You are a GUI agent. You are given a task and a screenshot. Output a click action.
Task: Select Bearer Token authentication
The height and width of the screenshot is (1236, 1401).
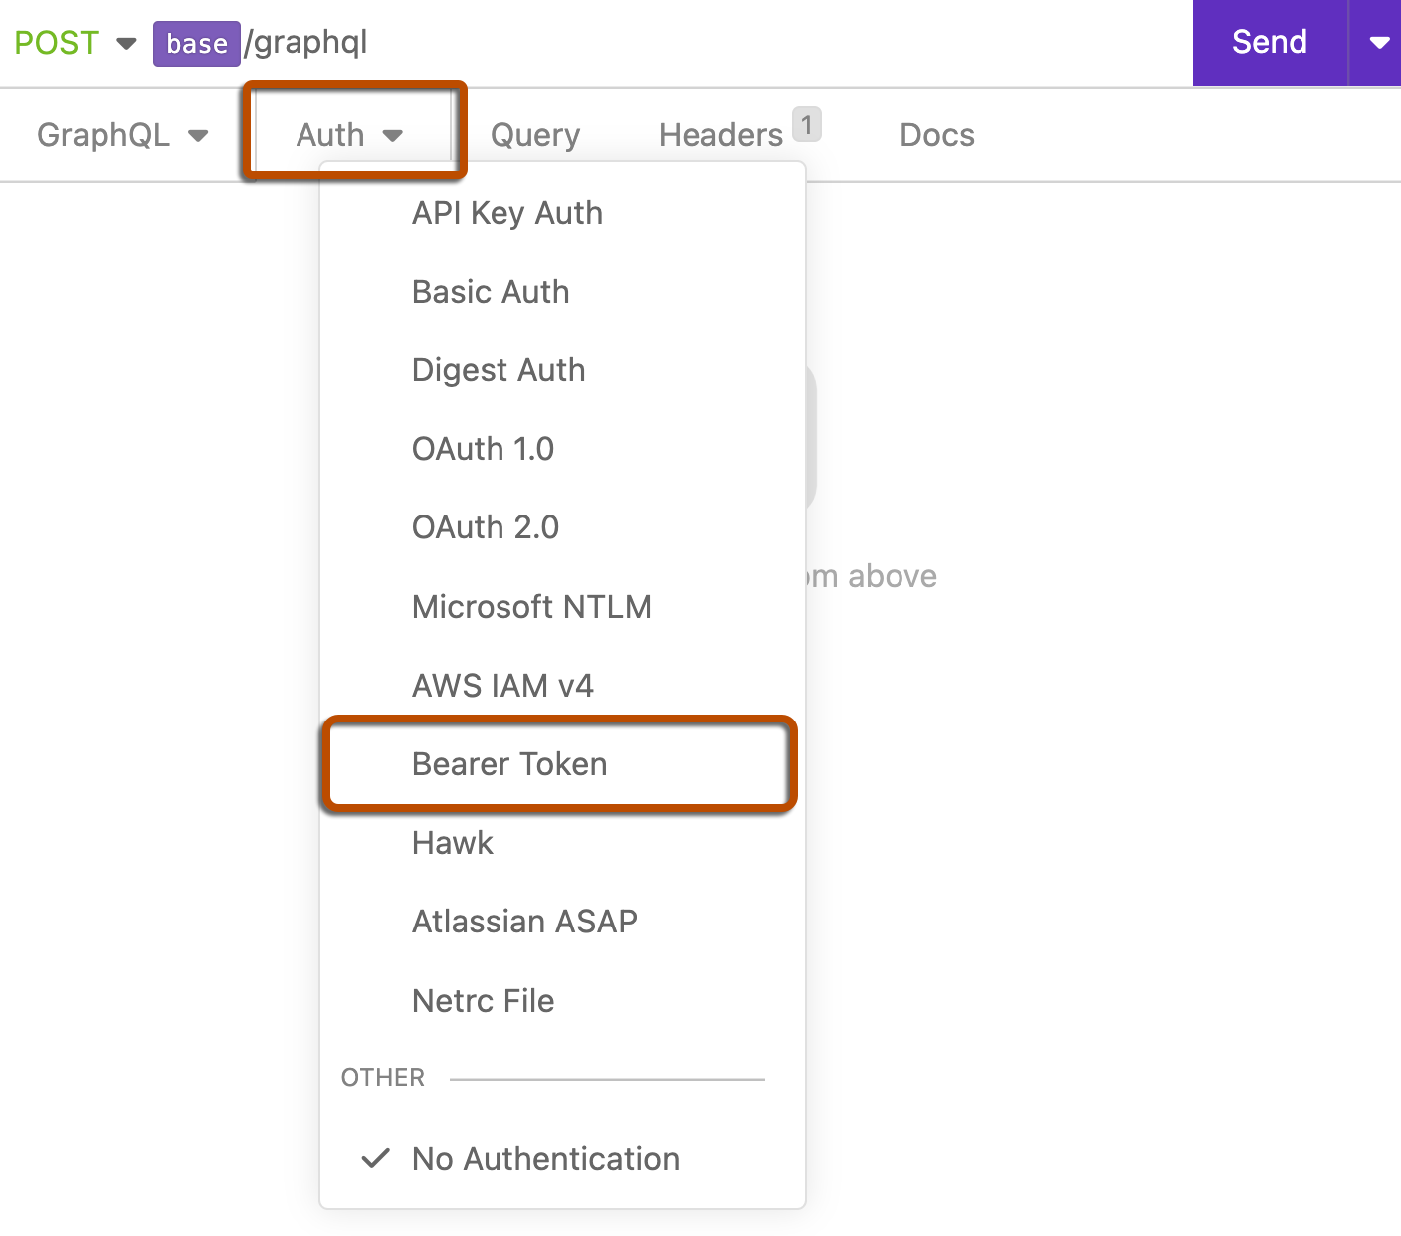coord(509,764)
